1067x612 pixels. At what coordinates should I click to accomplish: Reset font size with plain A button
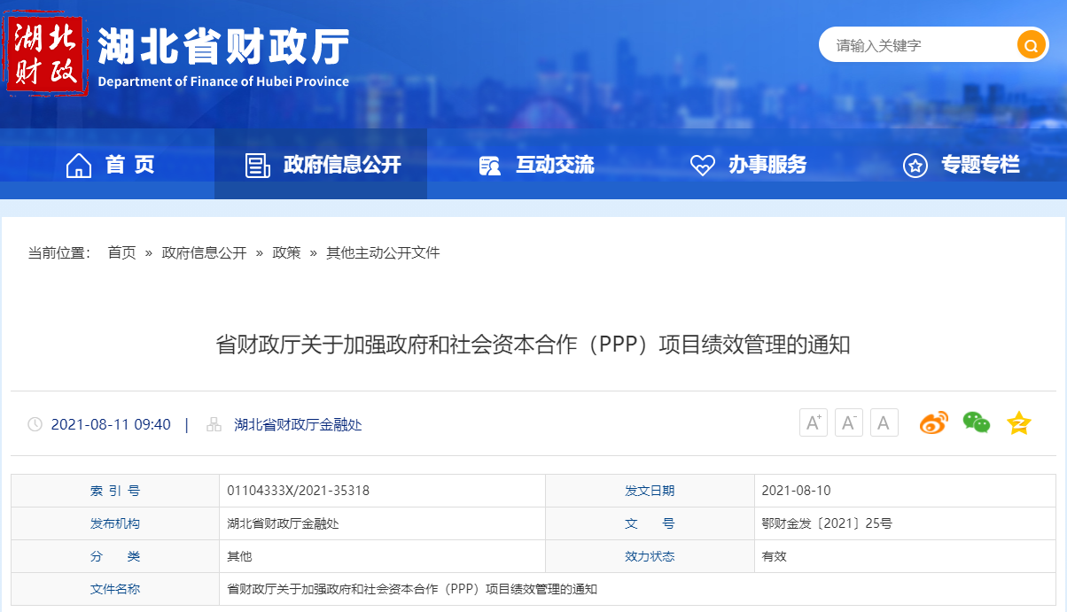tap(884, 423)
